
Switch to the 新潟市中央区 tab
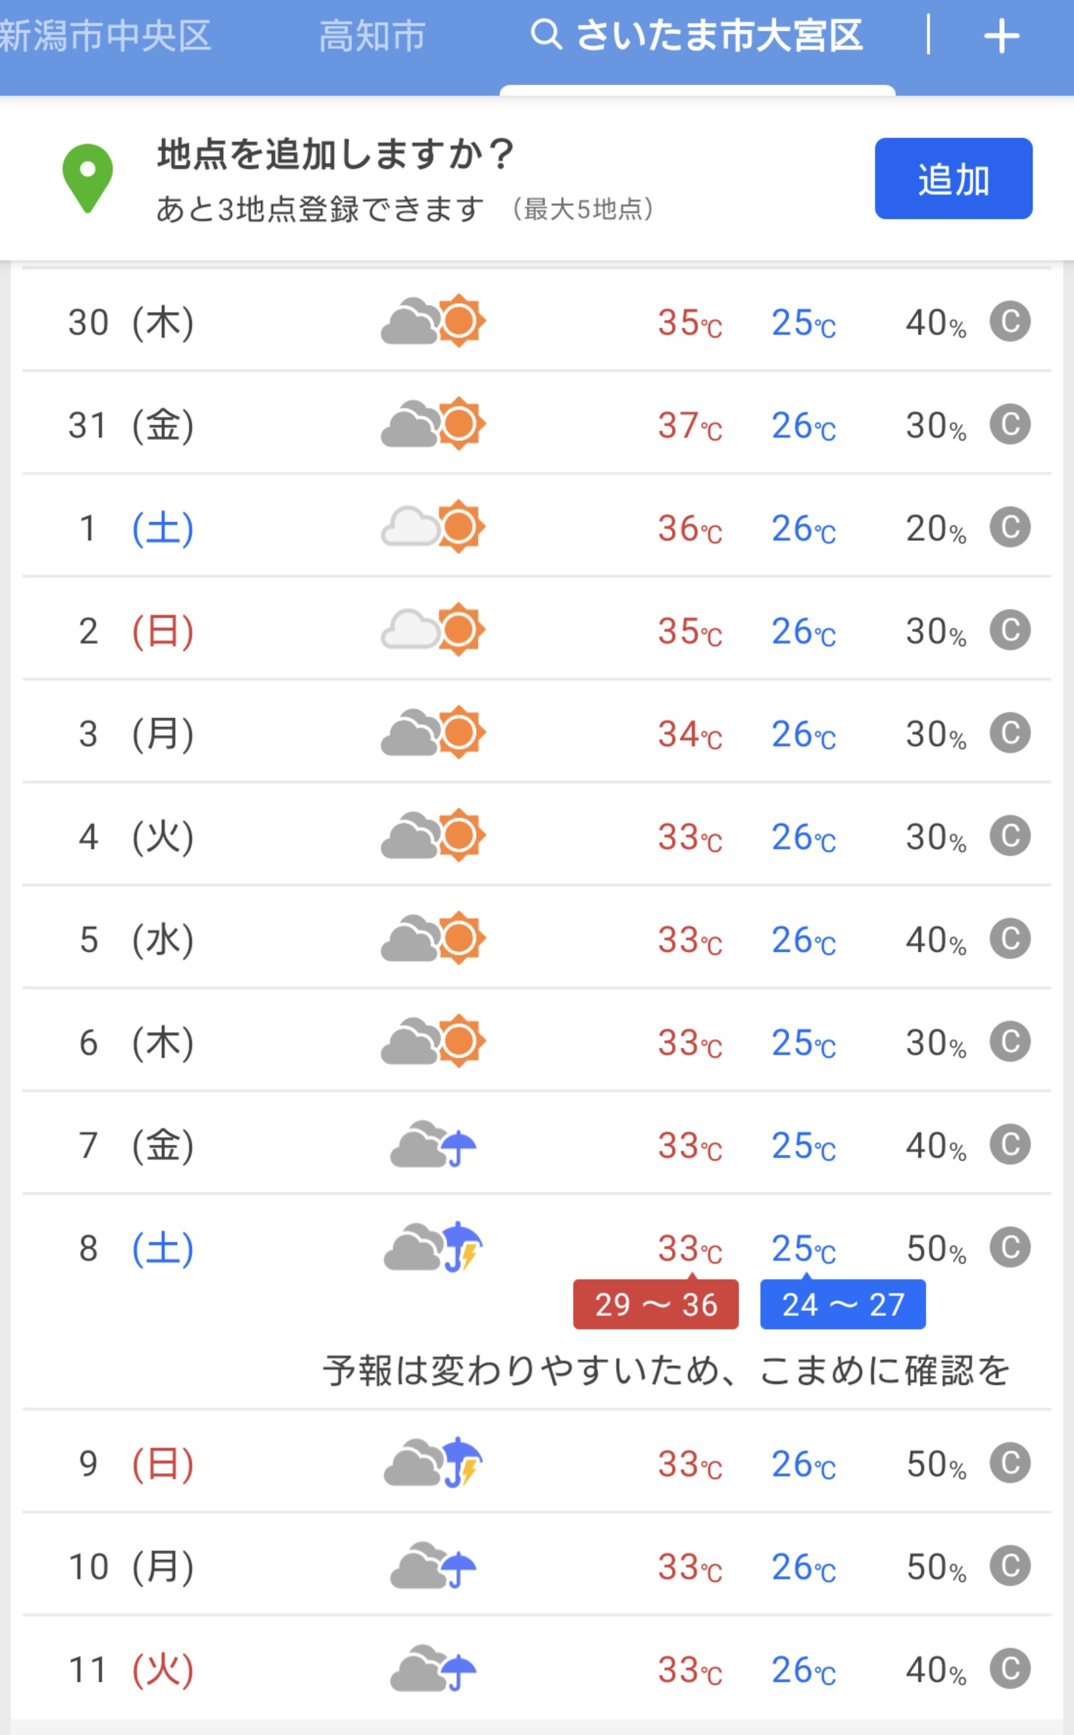coord(105,35)
